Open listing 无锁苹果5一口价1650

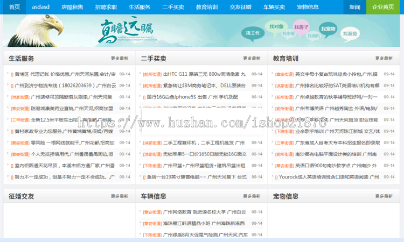[205, 154]
